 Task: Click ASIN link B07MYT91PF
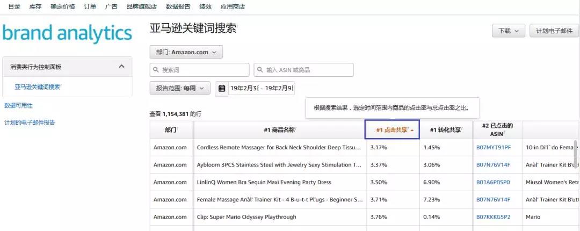click(493, 147)
